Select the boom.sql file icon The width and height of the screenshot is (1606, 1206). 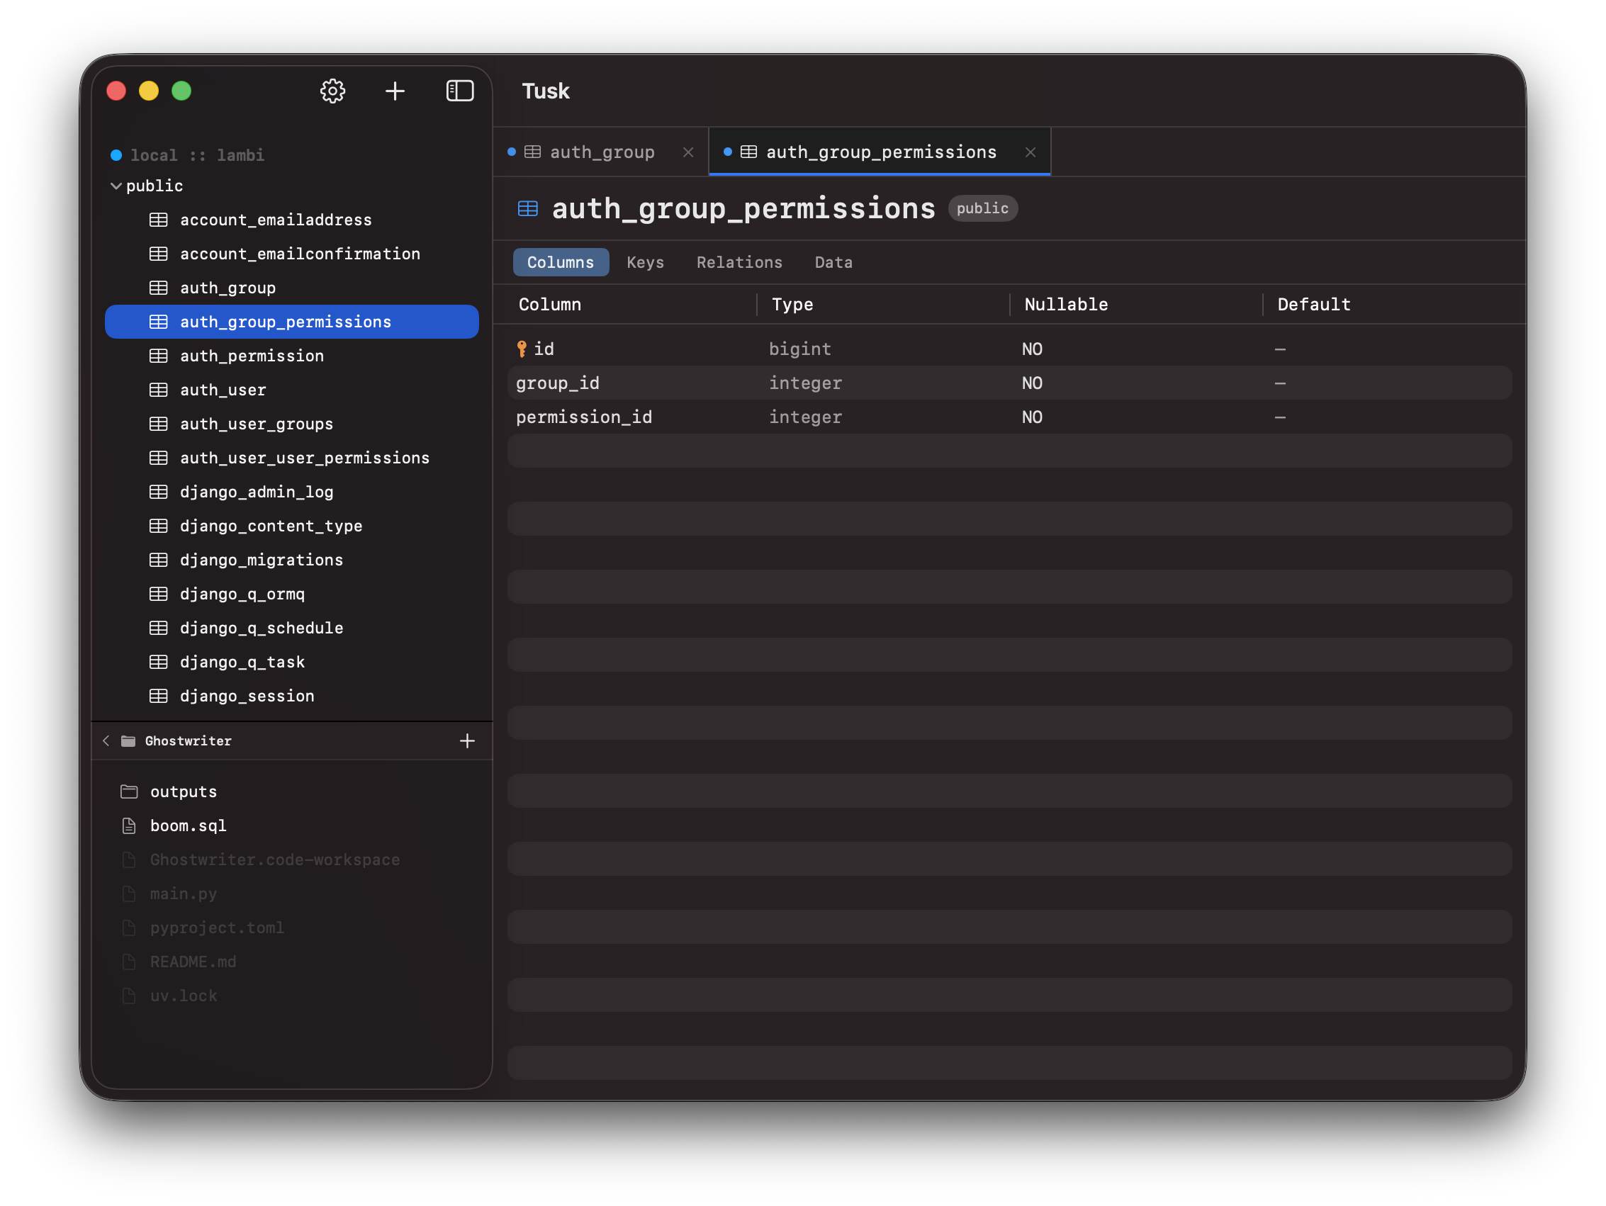coord(130,825)
